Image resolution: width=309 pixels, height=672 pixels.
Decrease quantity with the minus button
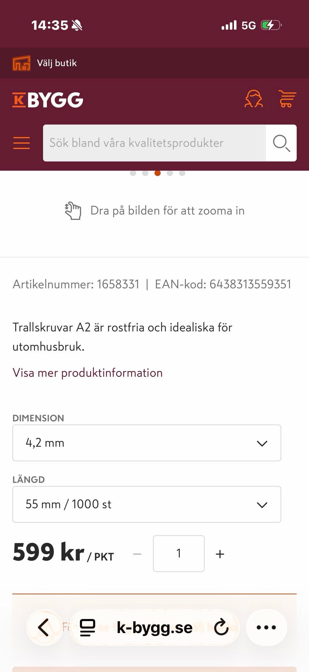(137, 554)
